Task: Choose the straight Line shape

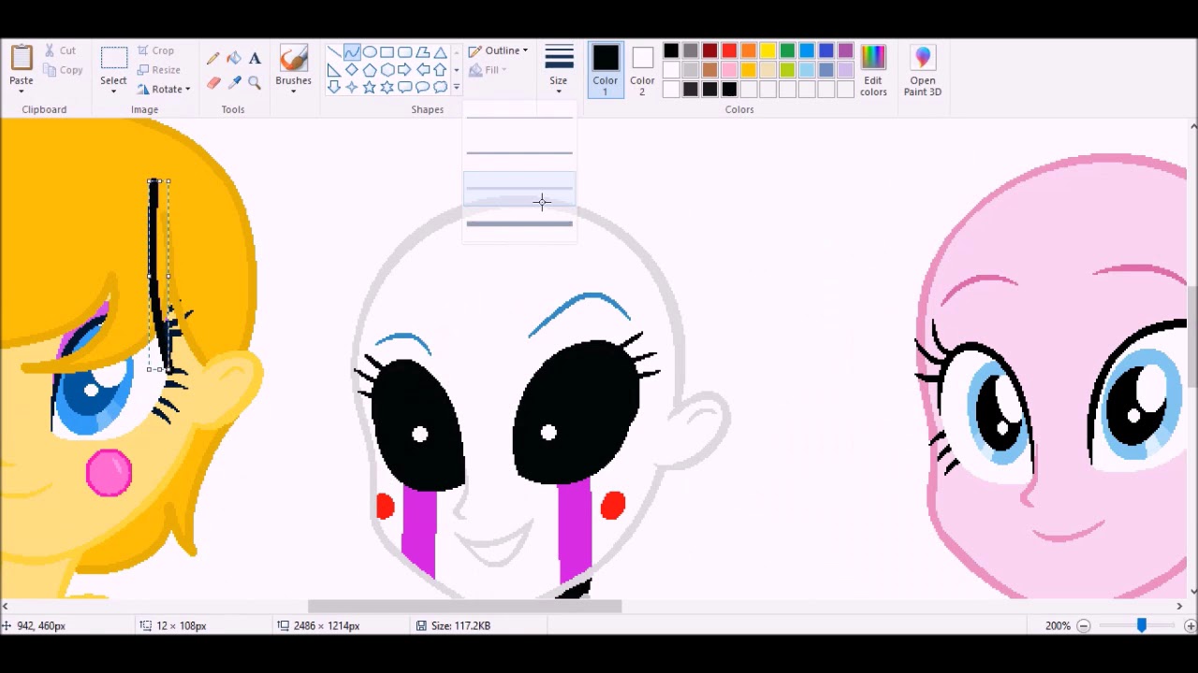Action: pos(334,52)
